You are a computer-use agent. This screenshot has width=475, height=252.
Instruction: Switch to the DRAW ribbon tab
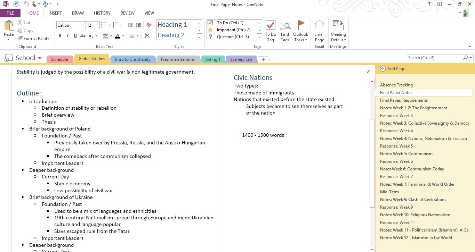pyautogui.click(x=78, y=13)
